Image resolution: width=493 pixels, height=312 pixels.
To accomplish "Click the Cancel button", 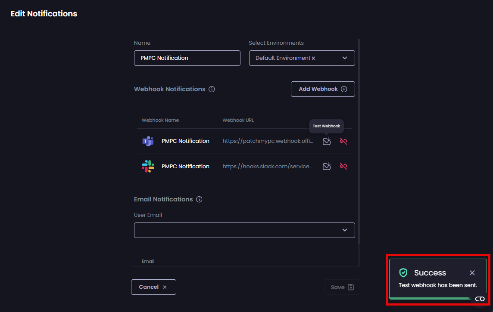I will (153, 287).
